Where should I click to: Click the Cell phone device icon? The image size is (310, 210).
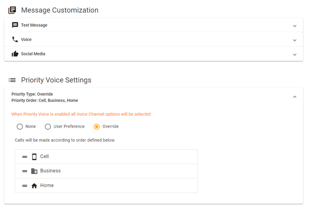pos(34,157)
